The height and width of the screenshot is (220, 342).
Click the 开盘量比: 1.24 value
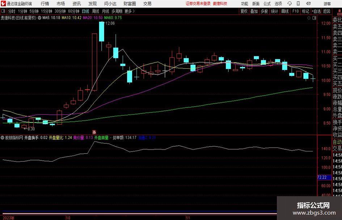tap(60, 138)
